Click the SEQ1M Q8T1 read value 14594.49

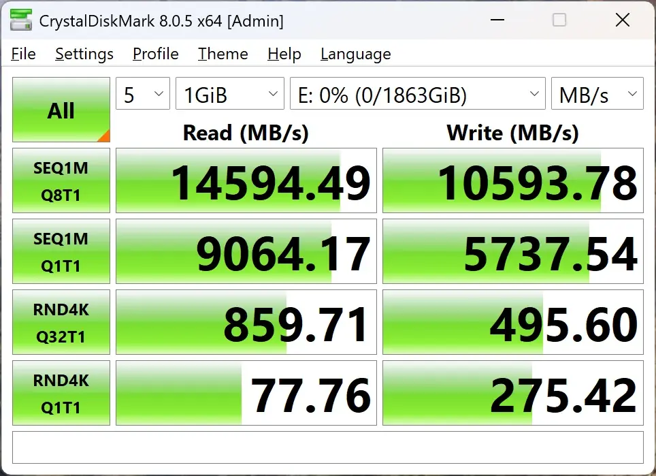pos(246,180)
